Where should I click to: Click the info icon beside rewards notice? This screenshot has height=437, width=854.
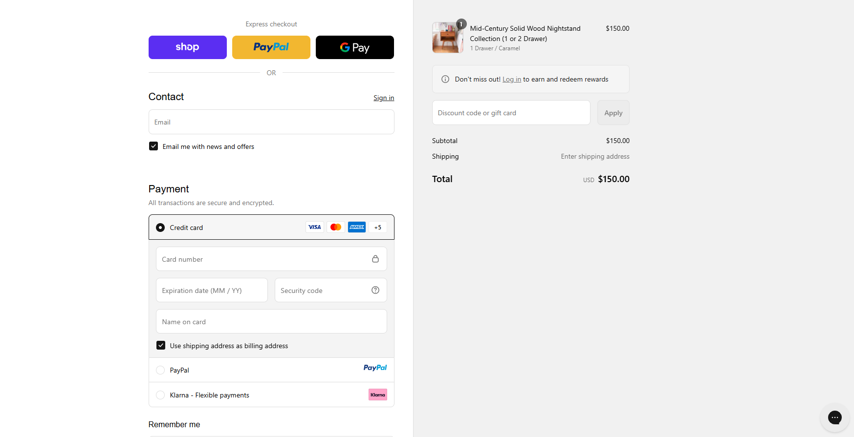click(445, 79)
